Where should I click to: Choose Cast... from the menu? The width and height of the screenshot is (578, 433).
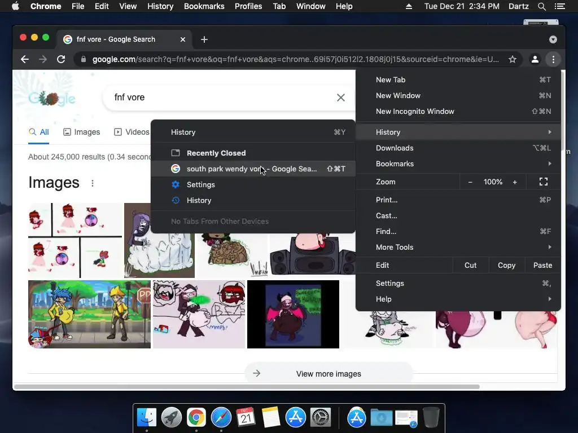click(458, 216)
